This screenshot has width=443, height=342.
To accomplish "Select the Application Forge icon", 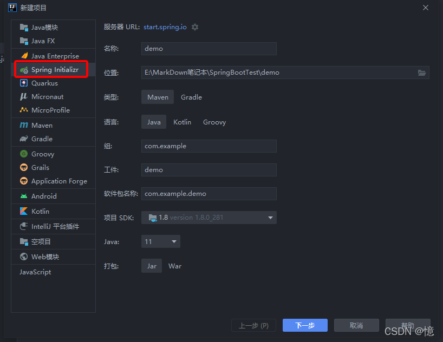I will pyautogui.click(x=24, y=181).
